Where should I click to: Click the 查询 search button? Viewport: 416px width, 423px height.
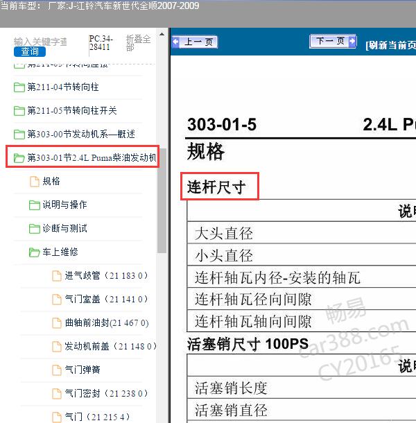tap(30, 51)
